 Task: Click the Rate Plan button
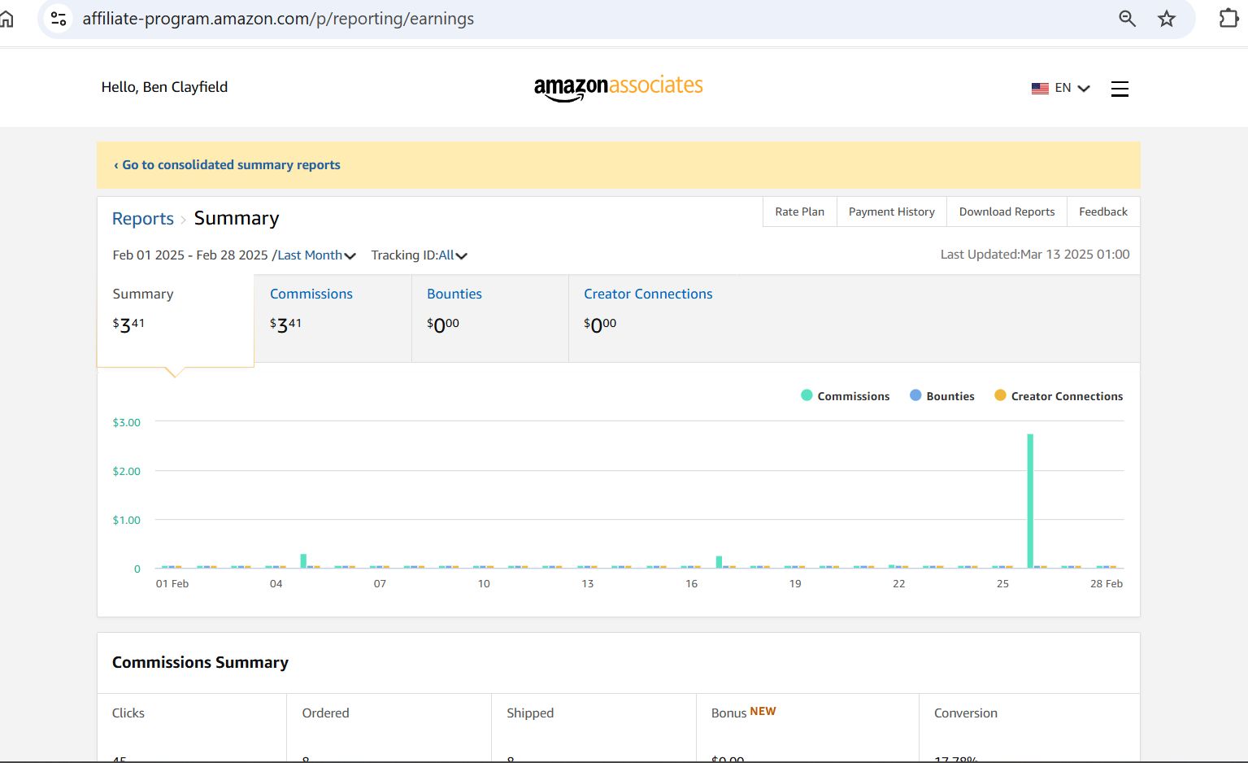coord(799,211)
